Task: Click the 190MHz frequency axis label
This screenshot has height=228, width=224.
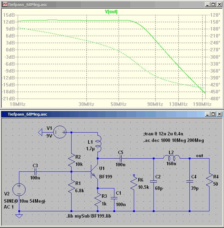Action: click(x=202, y=104)
